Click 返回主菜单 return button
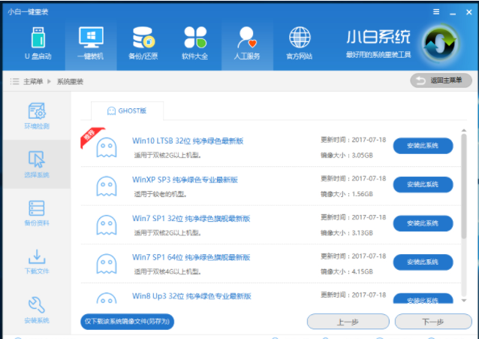 pos(441,80)
